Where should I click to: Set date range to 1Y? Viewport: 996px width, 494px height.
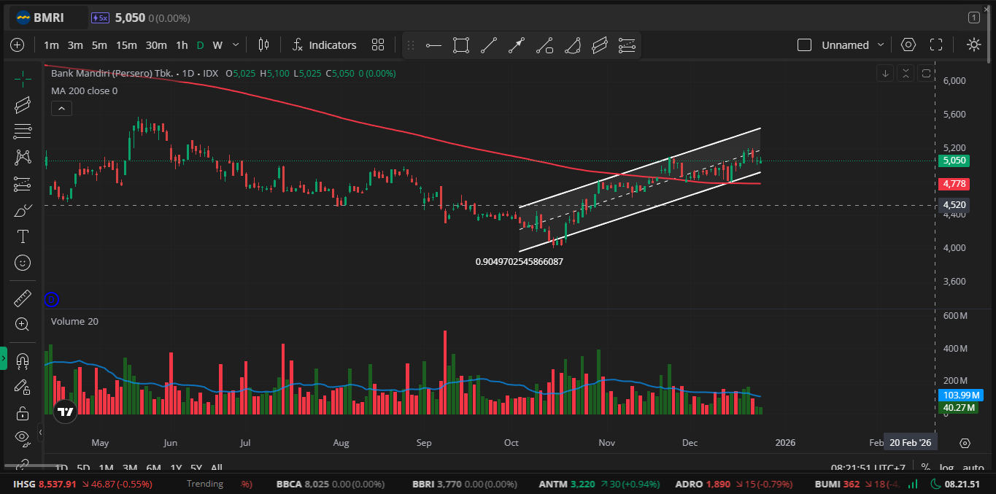tap(176, 468)
